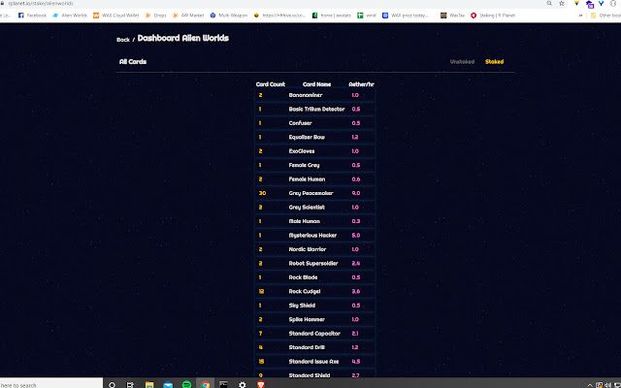
Task: Click the rplanet.io address bar URL
Action: tap(41, 3)
